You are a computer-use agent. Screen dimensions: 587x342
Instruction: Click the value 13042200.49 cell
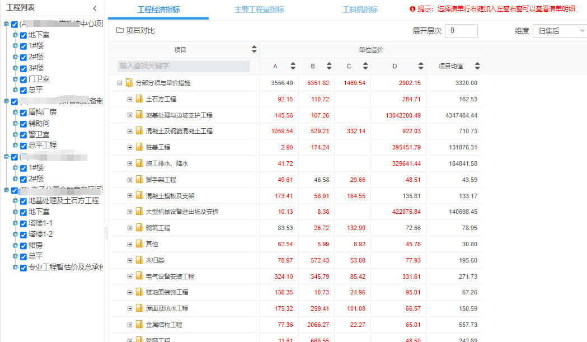click(x=403, y=115)
